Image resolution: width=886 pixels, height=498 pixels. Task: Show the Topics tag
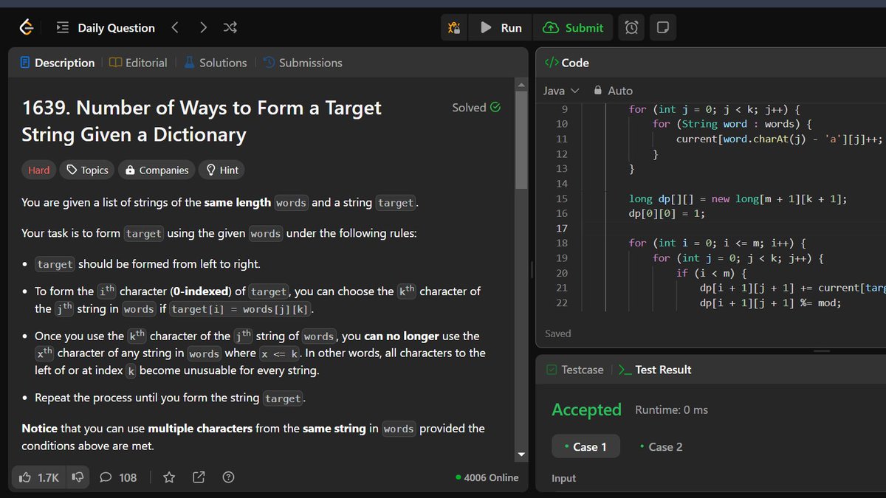(x=87, y=170)
